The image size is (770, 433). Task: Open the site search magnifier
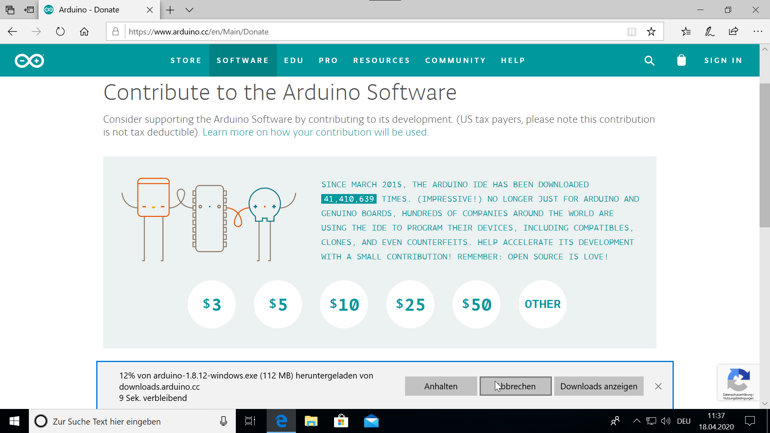point(649,61)
